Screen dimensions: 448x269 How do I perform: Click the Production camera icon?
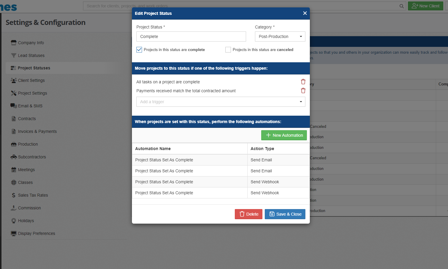(14, 144)
